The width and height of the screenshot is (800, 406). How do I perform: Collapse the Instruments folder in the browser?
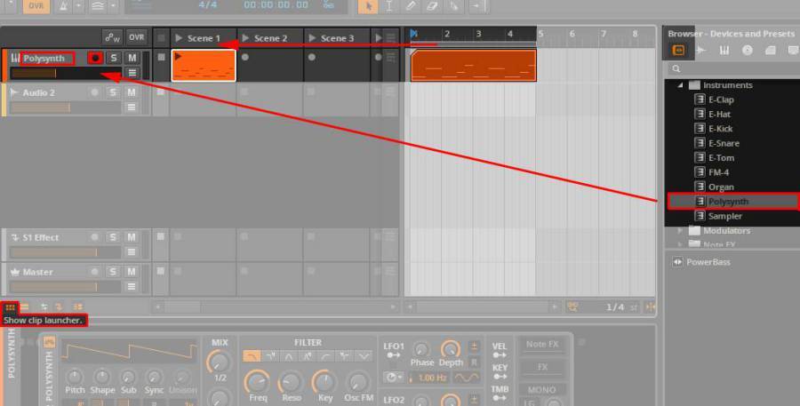click(x=682, y=85)
